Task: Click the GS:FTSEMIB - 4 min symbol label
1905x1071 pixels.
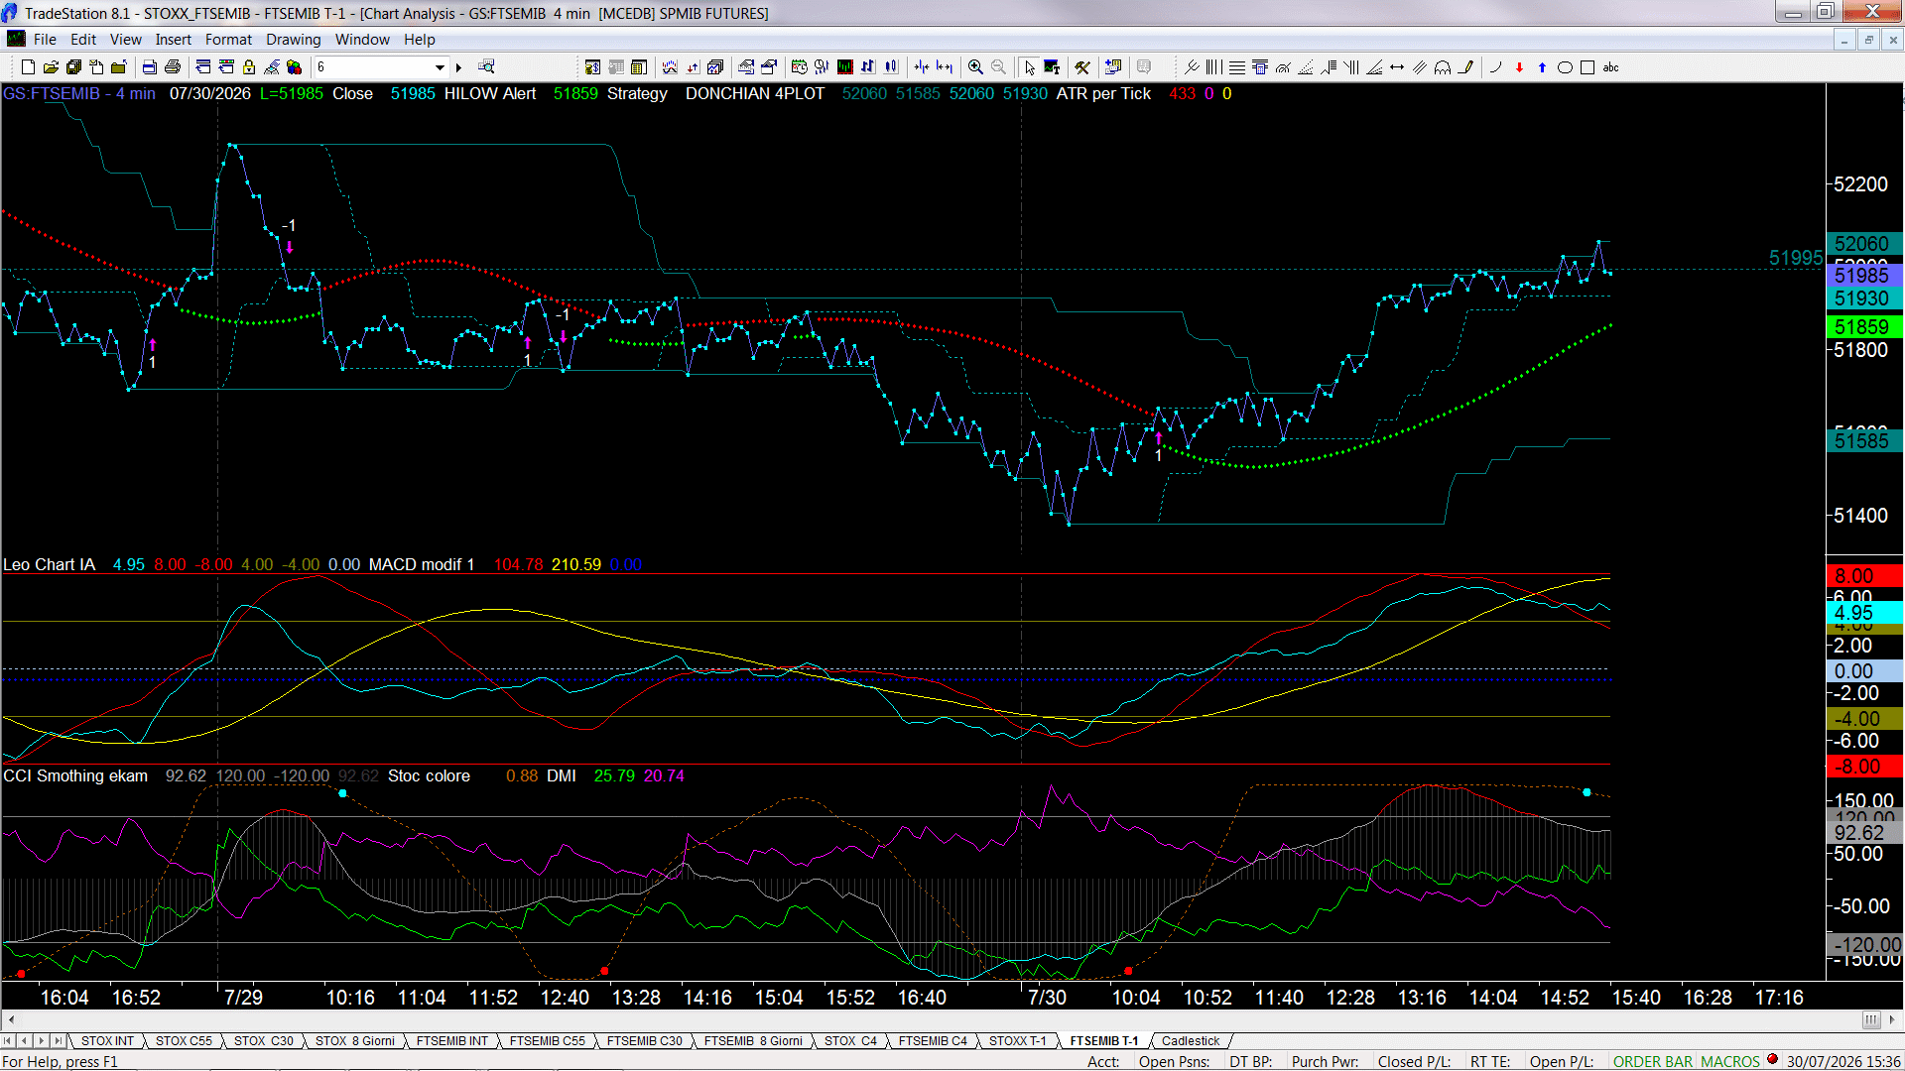Action: pos(79,93)
